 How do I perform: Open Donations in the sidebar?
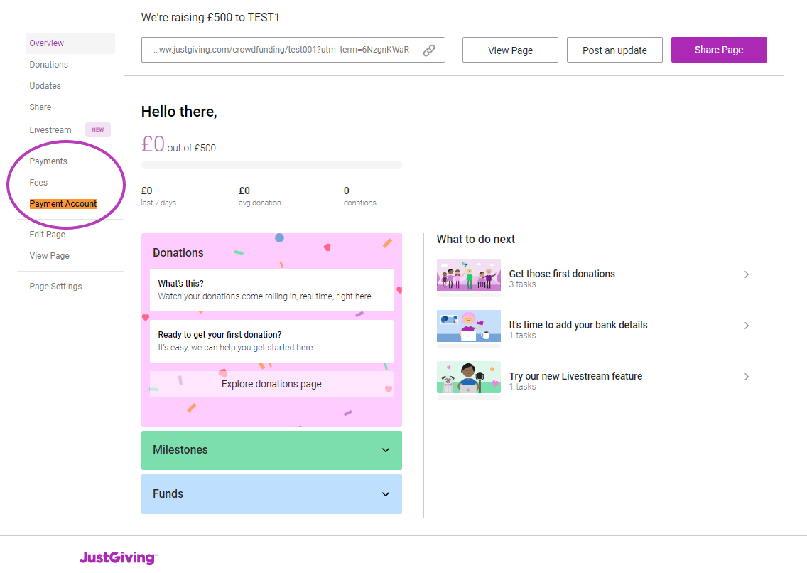49,65
